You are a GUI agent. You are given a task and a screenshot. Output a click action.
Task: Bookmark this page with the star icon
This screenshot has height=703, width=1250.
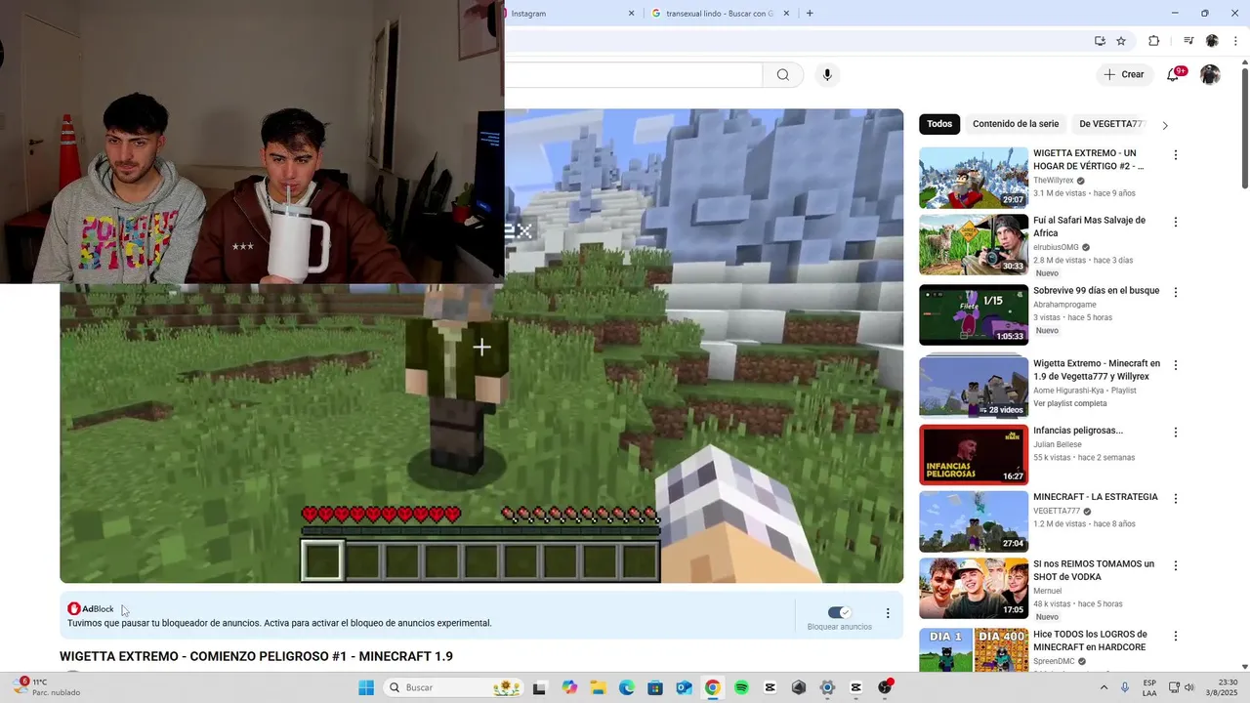pyautogui.click(x=1121, y=41)
